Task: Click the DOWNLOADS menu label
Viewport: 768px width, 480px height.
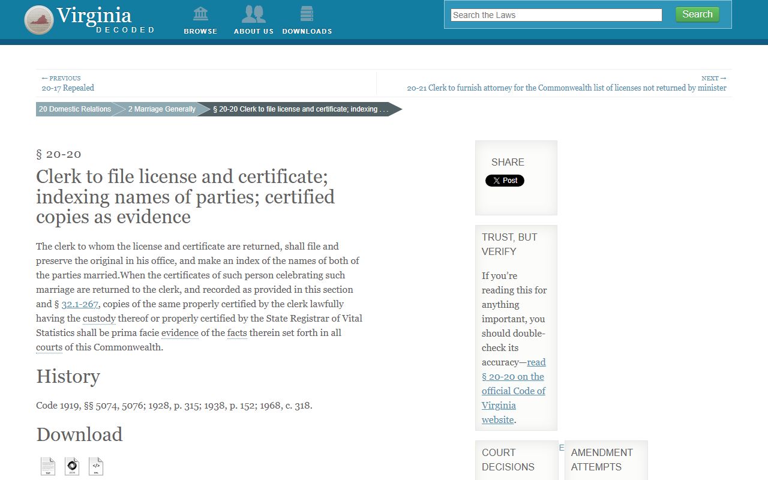Action: [307, 31]
